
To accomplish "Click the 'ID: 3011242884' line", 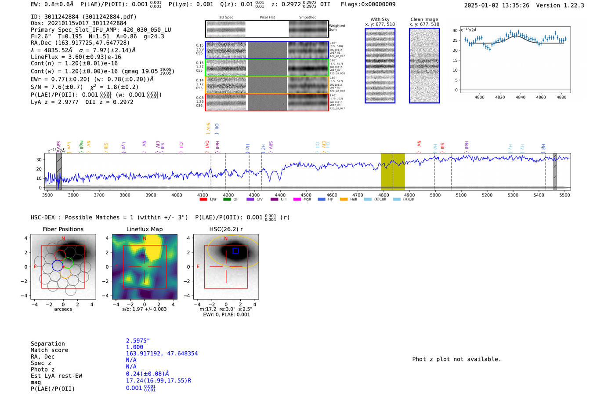I will tap(83, 17).
